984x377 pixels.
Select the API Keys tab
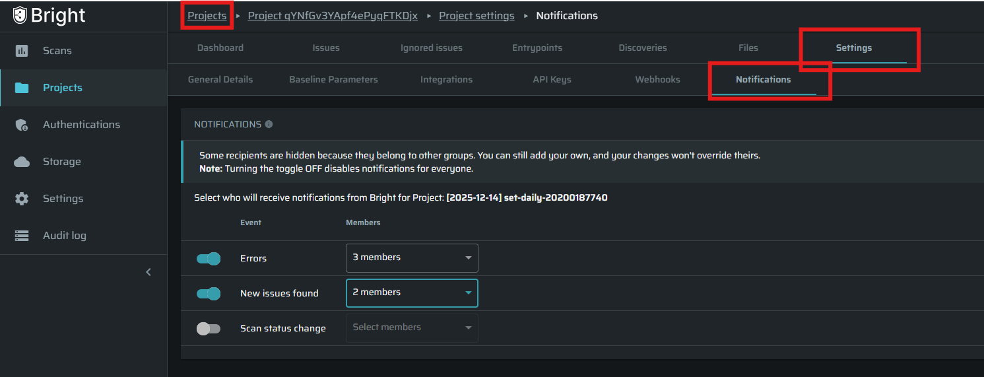click(552, 79)
